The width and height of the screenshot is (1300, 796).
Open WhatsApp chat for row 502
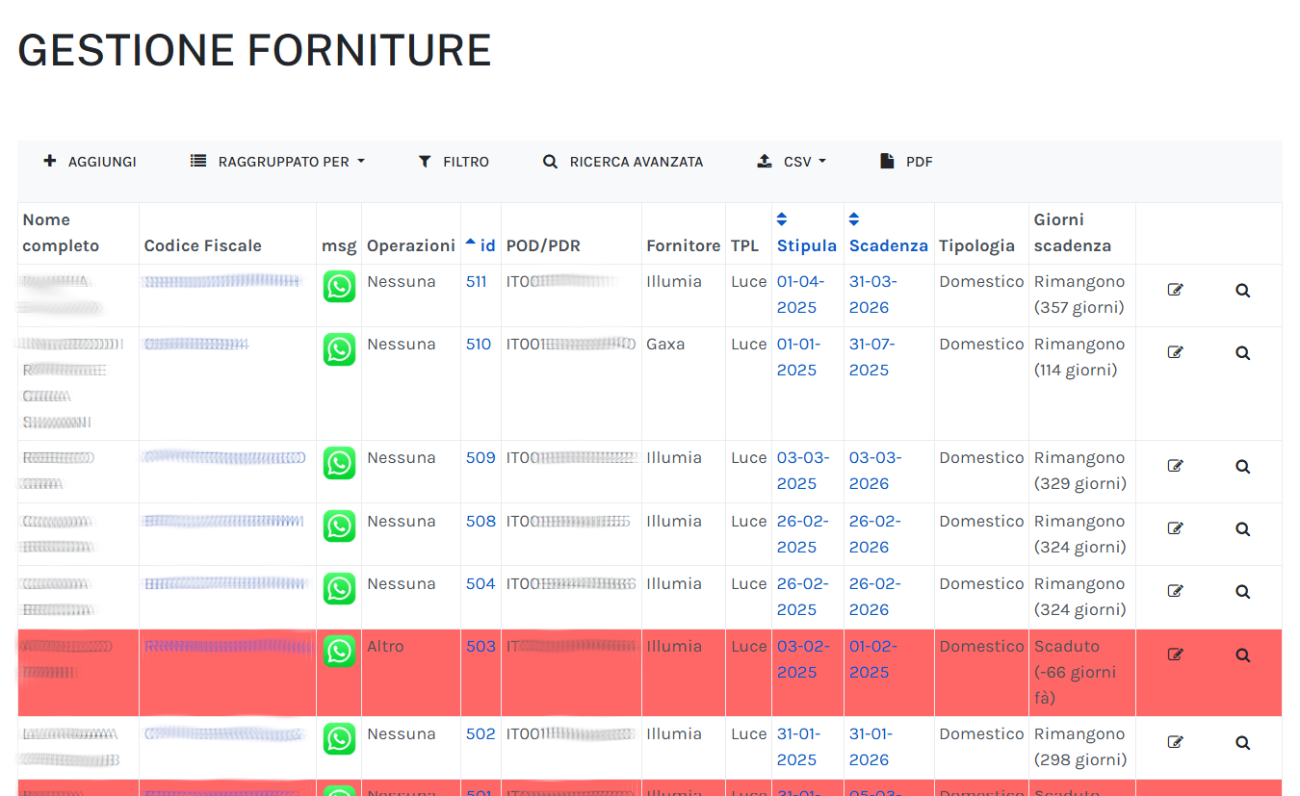coord(339,739)
